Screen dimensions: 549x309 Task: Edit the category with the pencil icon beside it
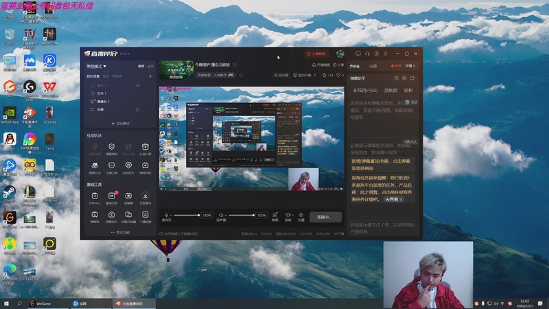coord(241,76)
